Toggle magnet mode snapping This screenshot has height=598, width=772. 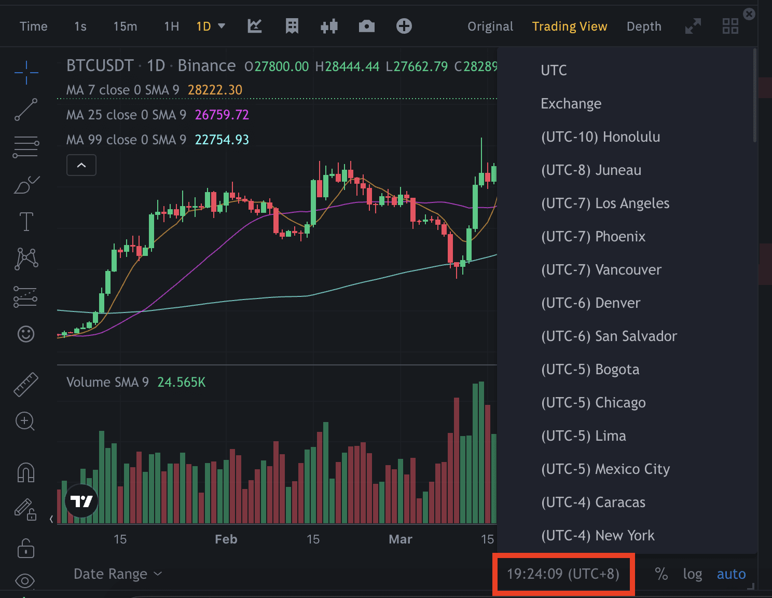click(26, 472)
